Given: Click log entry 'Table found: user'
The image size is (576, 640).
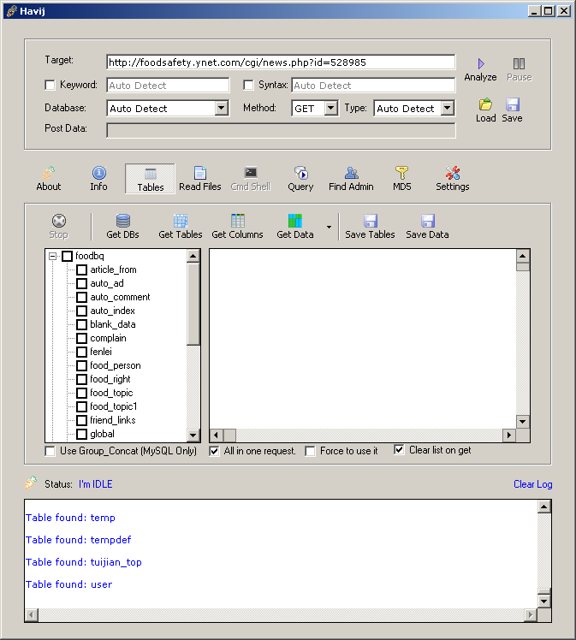Looking at the screenshot, I should click(68, 584).
